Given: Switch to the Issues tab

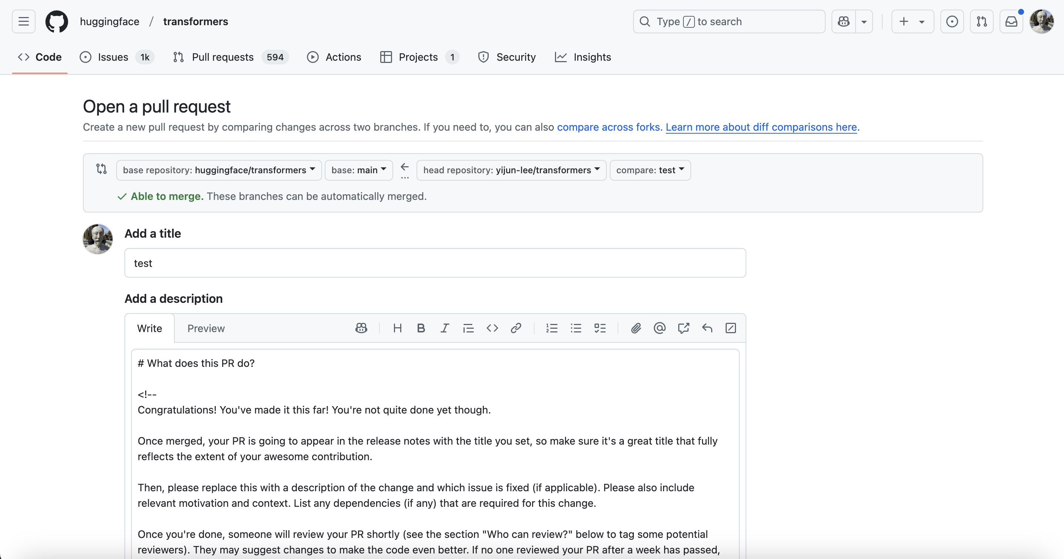Looking at the screenshot, I should coord(117,57).
